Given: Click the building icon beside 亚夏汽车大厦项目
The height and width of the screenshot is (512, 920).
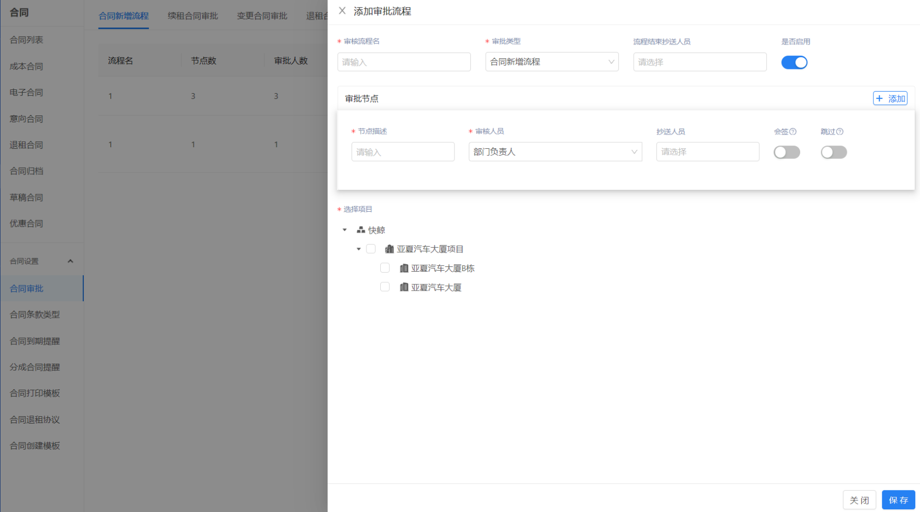Looking at the screenshot, I should click(x=389, y=249).
